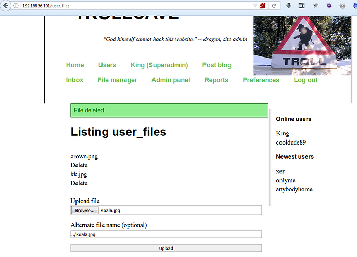The image size is (357, 257).
Task: Open the File manager menu item
Action: coord(117,80)
